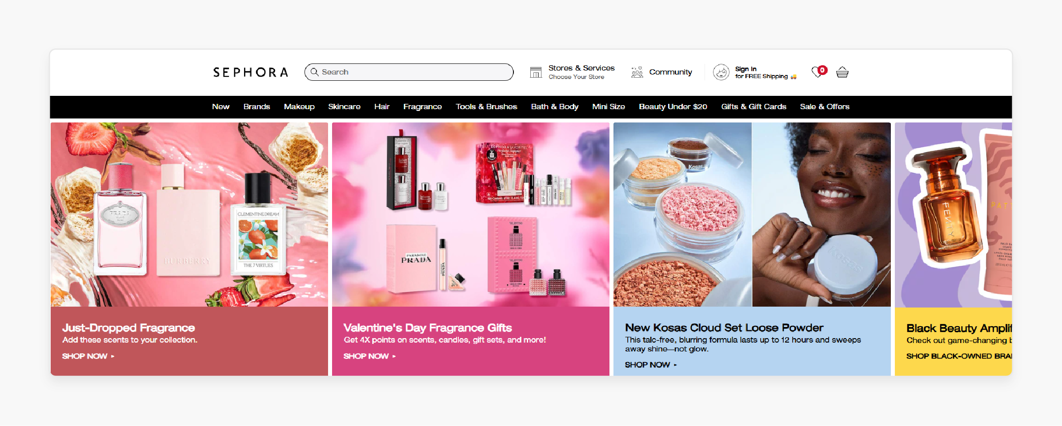Click New Kosas Cloud Set Loose Powder heading
The width and height of the screenshot is (1062, 426).
(724, 327)
